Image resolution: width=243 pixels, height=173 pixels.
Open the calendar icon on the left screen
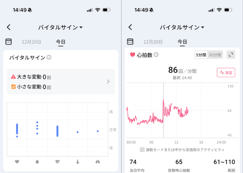pos(8,42)
